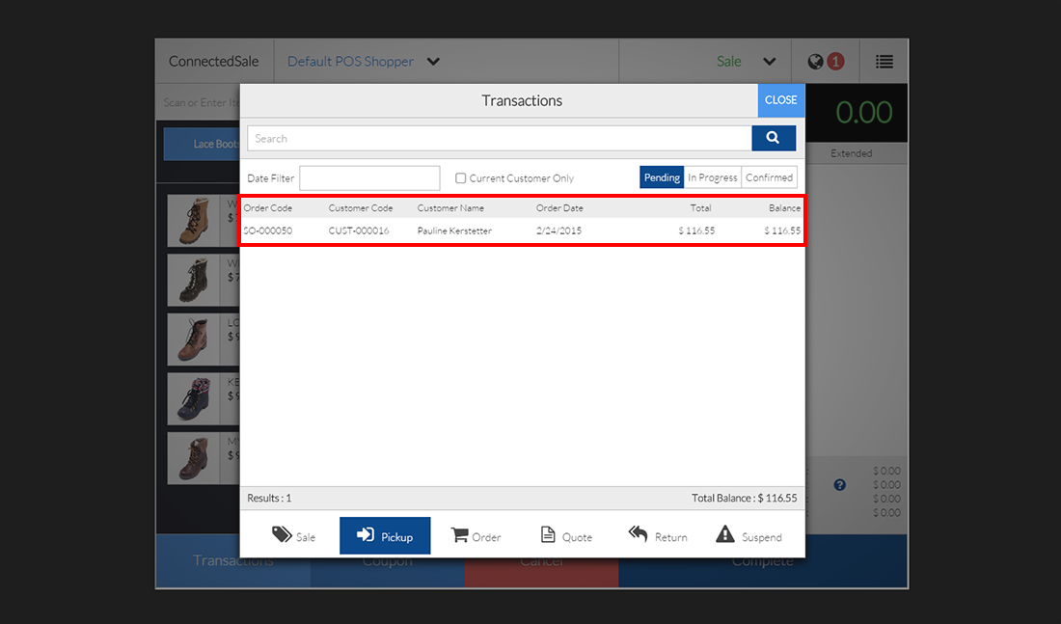Click the ConnectedSale logo text
This screenshot has height=624, width=1061.
tap(214, 62)
